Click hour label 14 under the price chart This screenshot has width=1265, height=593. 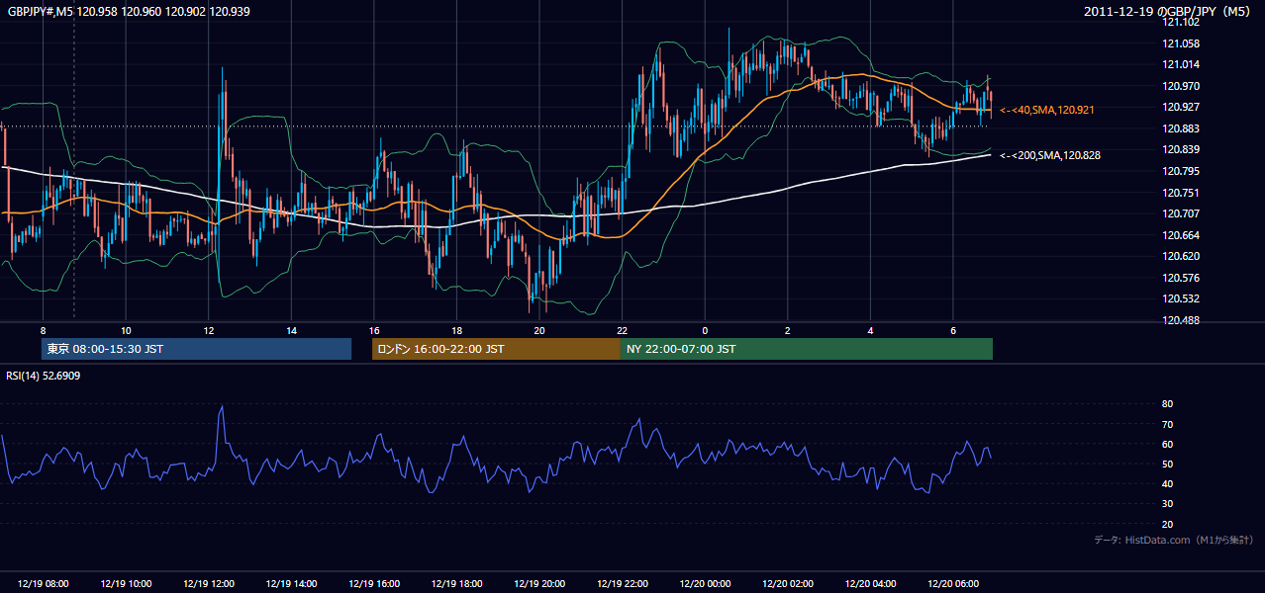click(291, 330)
